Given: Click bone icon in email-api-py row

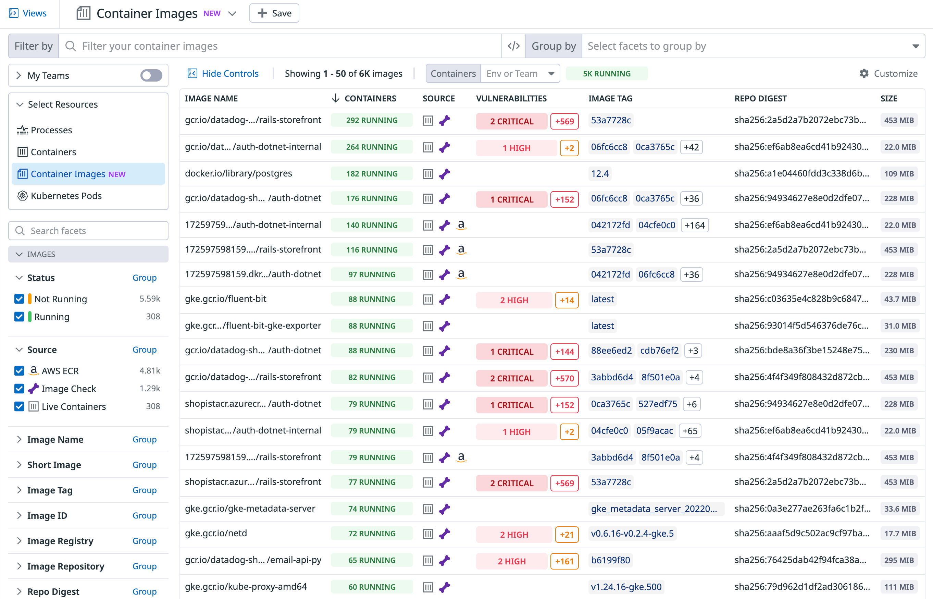Looking at the screenshot, I should pyautogui.click(x=444, y=561).
